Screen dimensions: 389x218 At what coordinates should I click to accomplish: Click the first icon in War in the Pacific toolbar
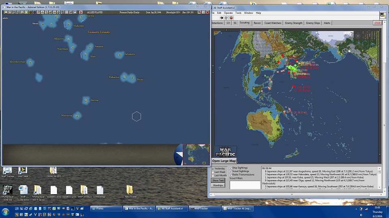click(x=6, y=12)
